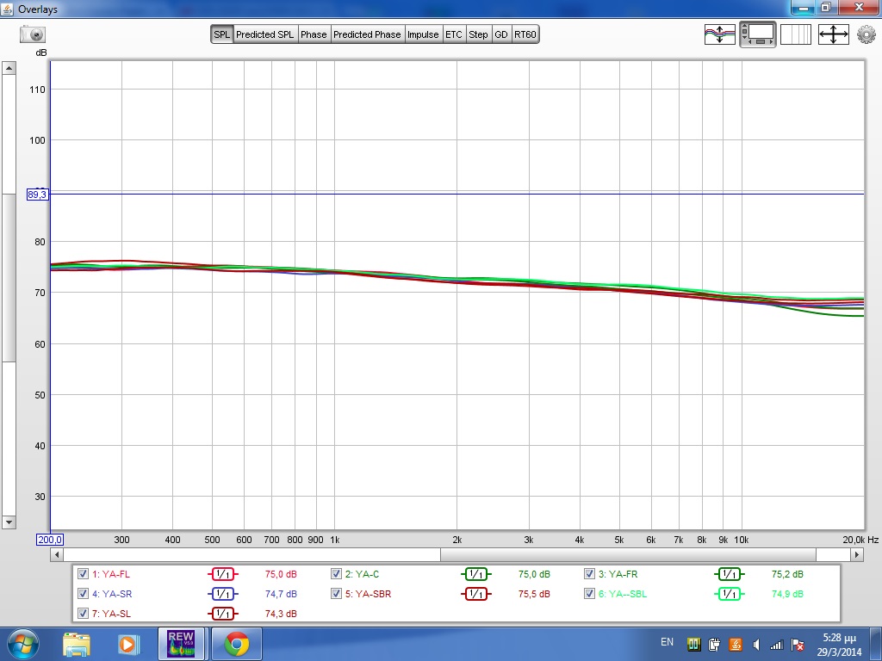Screen dimensions: 882x661
Task: Click the 75,2 dB value of YA-FR
Action: (x=787, y=574)
